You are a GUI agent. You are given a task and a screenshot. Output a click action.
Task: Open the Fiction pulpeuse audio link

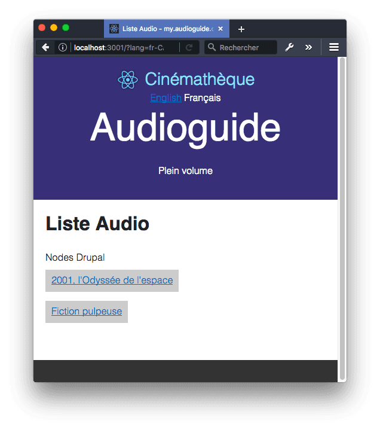coord(87,311)
